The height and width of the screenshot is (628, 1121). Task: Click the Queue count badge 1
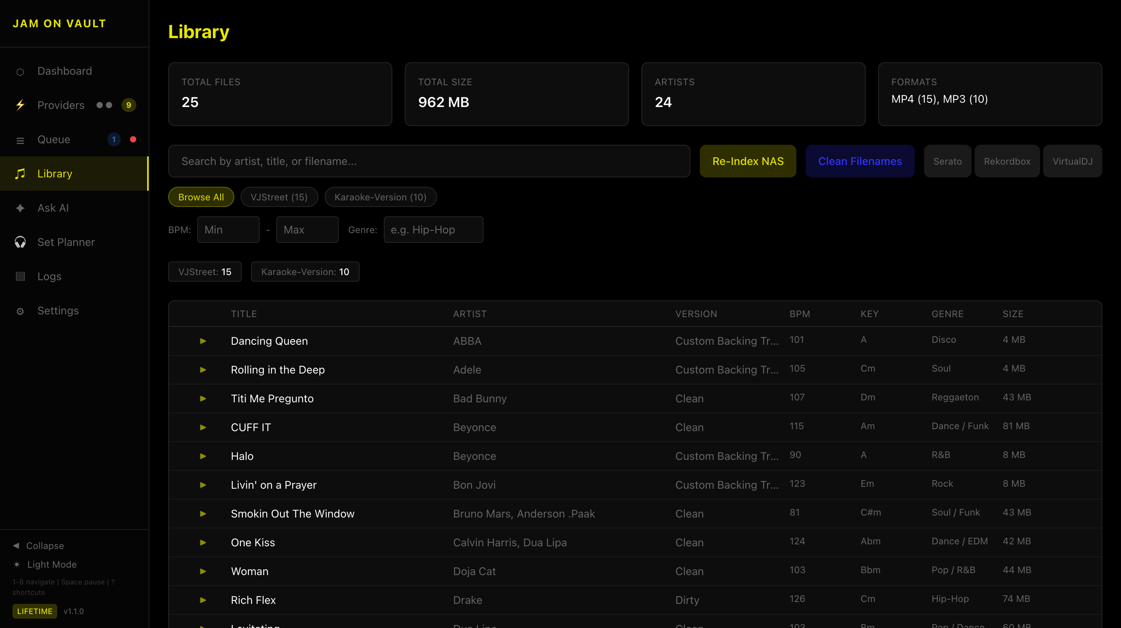pos(114,140)
